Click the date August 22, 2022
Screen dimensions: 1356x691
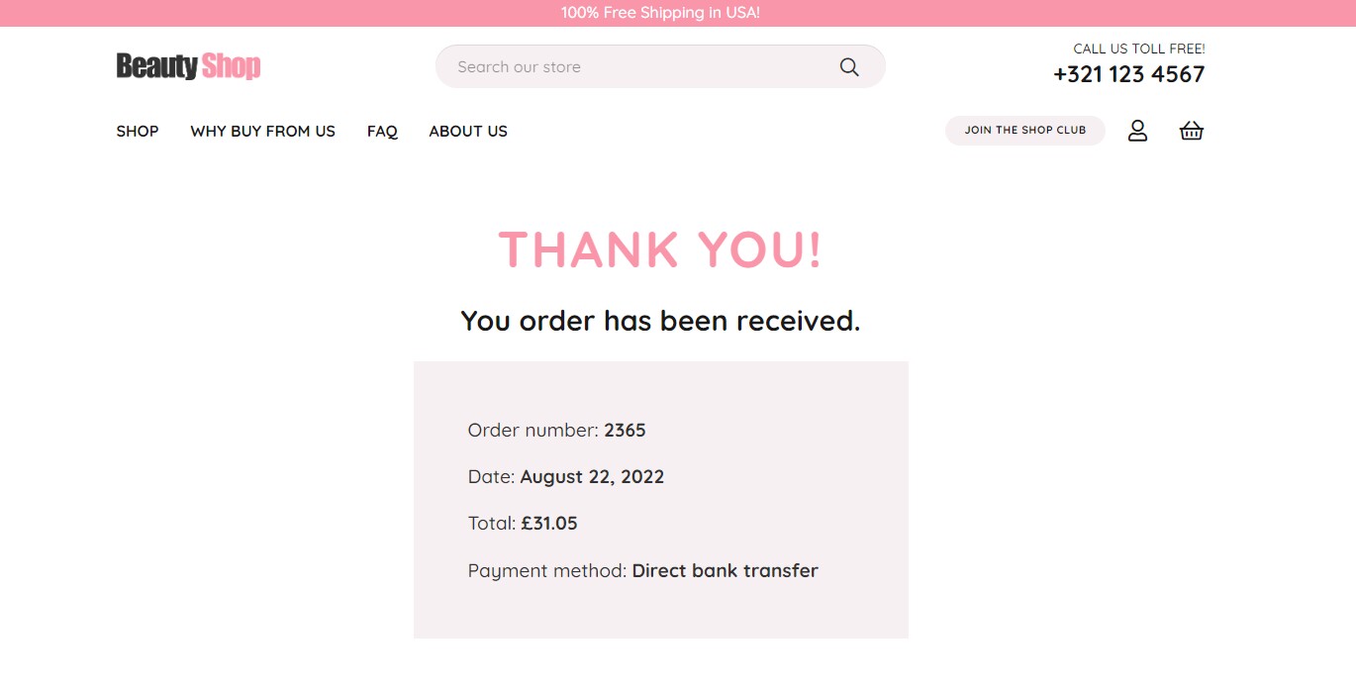point(592,477)
